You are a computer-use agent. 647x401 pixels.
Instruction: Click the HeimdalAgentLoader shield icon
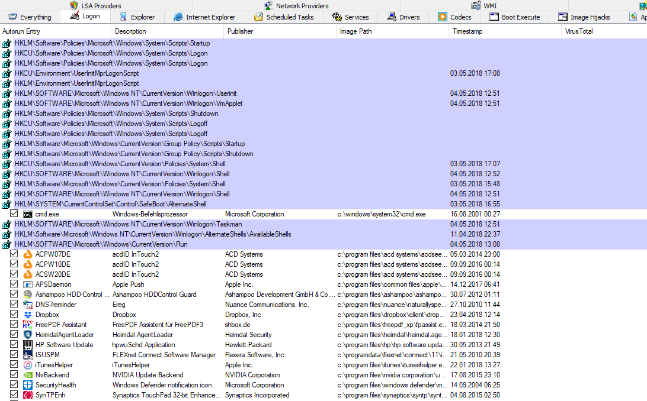tap(28, 335)
